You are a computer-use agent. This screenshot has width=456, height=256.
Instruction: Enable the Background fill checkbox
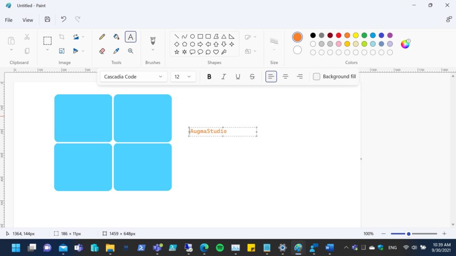pyautogui.click(x=317, y=76)
